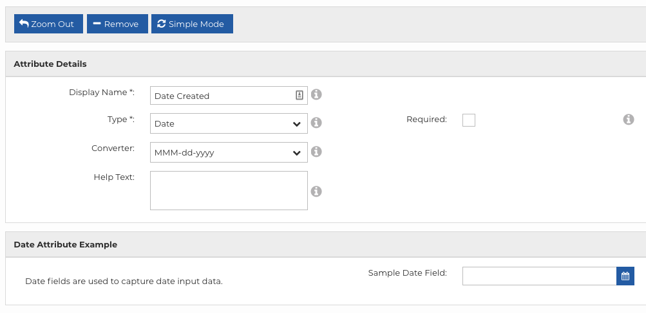Click the 'Help Text:' label
646x313 pixels.
(x=114, y=177)
